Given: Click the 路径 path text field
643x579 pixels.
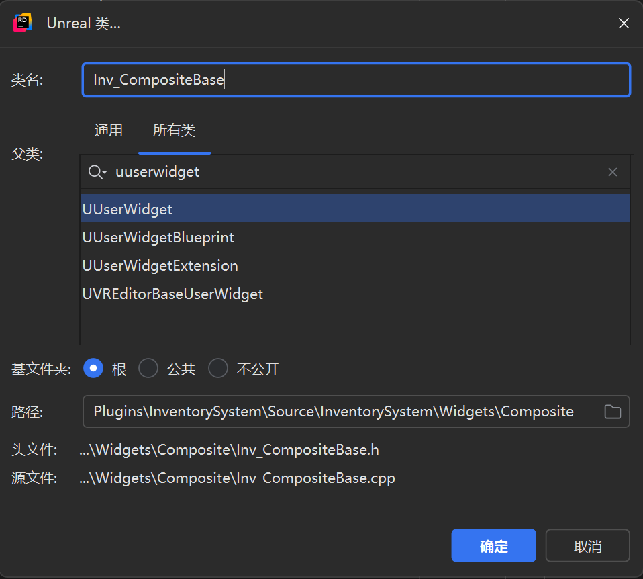Looking at the screenshot, I should coord(336,412).
